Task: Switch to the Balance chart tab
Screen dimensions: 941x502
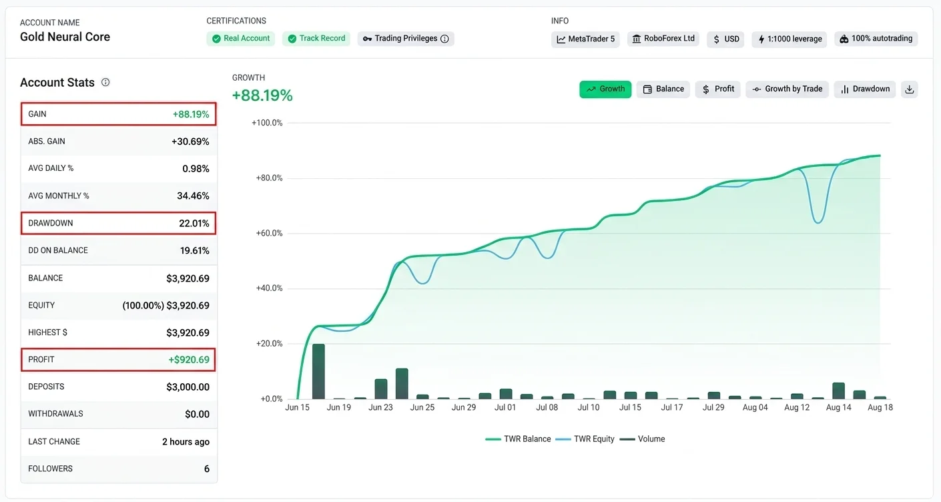Action: [663, 89]
